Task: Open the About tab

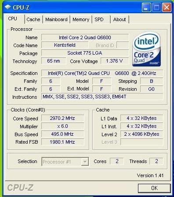Action: (x=120, y=19)
